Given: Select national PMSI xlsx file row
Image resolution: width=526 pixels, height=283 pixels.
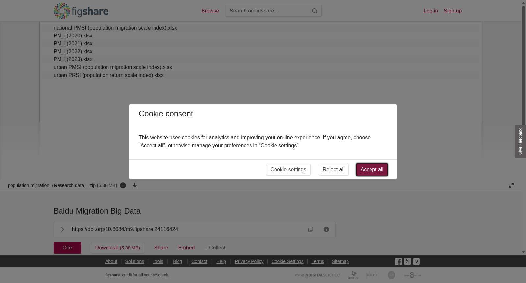Looking at the screenshot, I should (x=260, y=28).
